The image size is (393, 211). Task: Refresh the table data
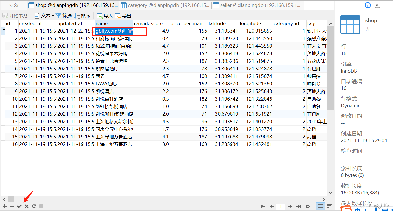point(34,206)
